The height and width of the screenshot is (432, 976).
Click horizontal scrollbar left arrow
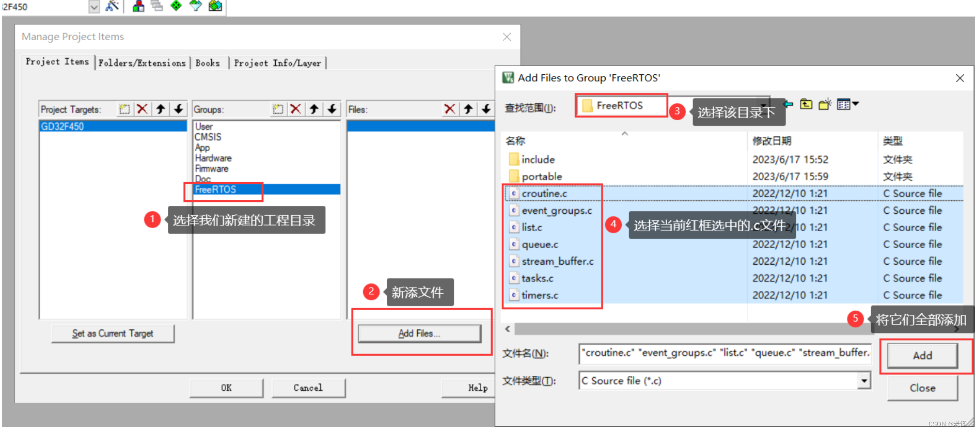pyautogui.click(x=508, y=329)
